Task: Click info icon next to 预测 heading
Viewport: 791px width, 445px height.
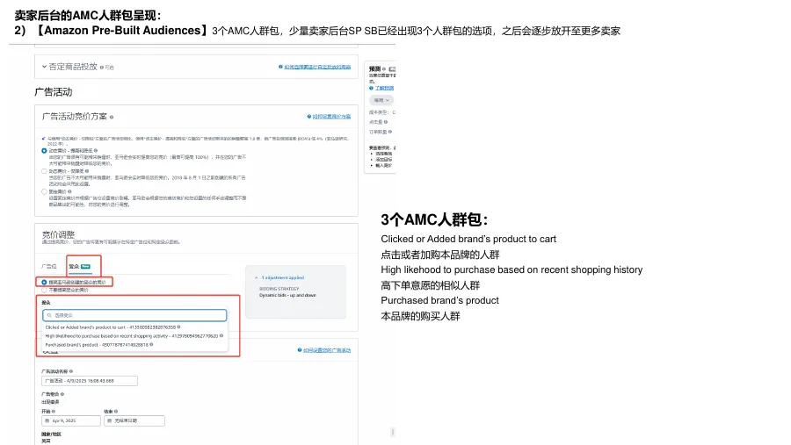Action: click(x=384, y=69)
